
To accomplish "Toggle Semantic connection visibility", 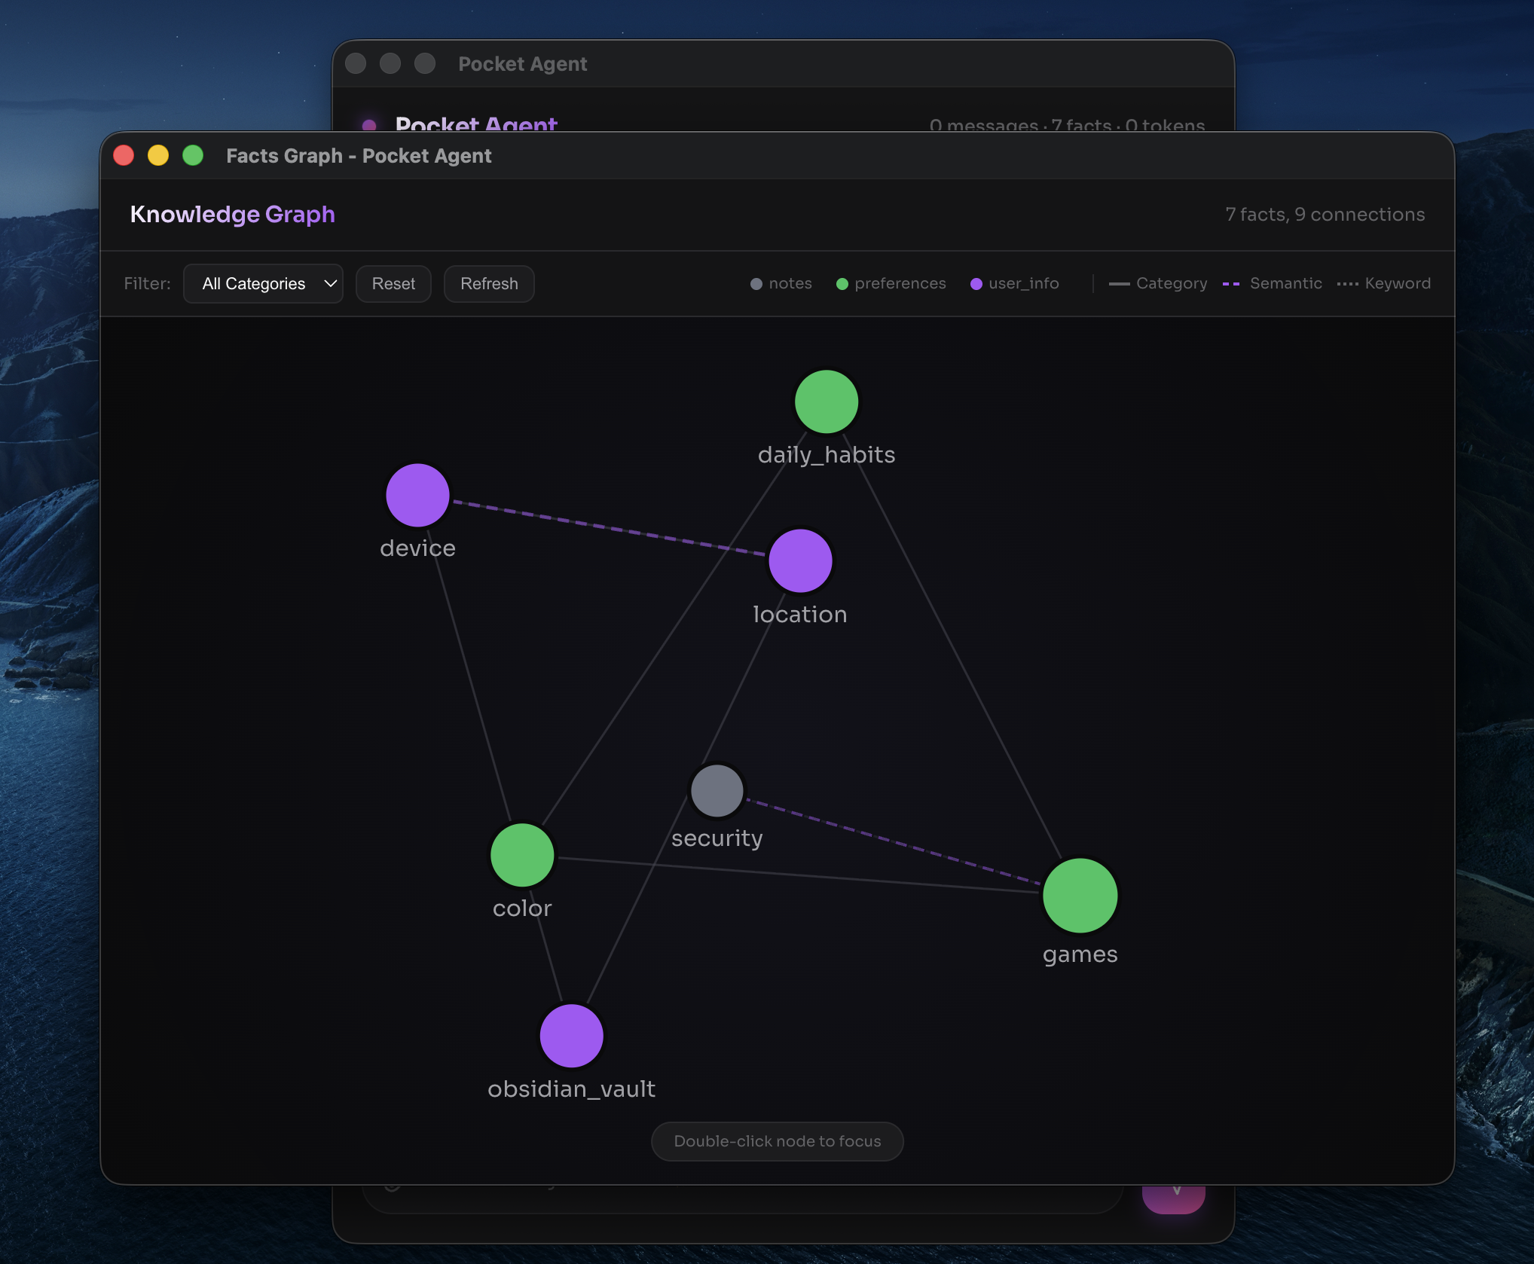I will (1273, 283).
